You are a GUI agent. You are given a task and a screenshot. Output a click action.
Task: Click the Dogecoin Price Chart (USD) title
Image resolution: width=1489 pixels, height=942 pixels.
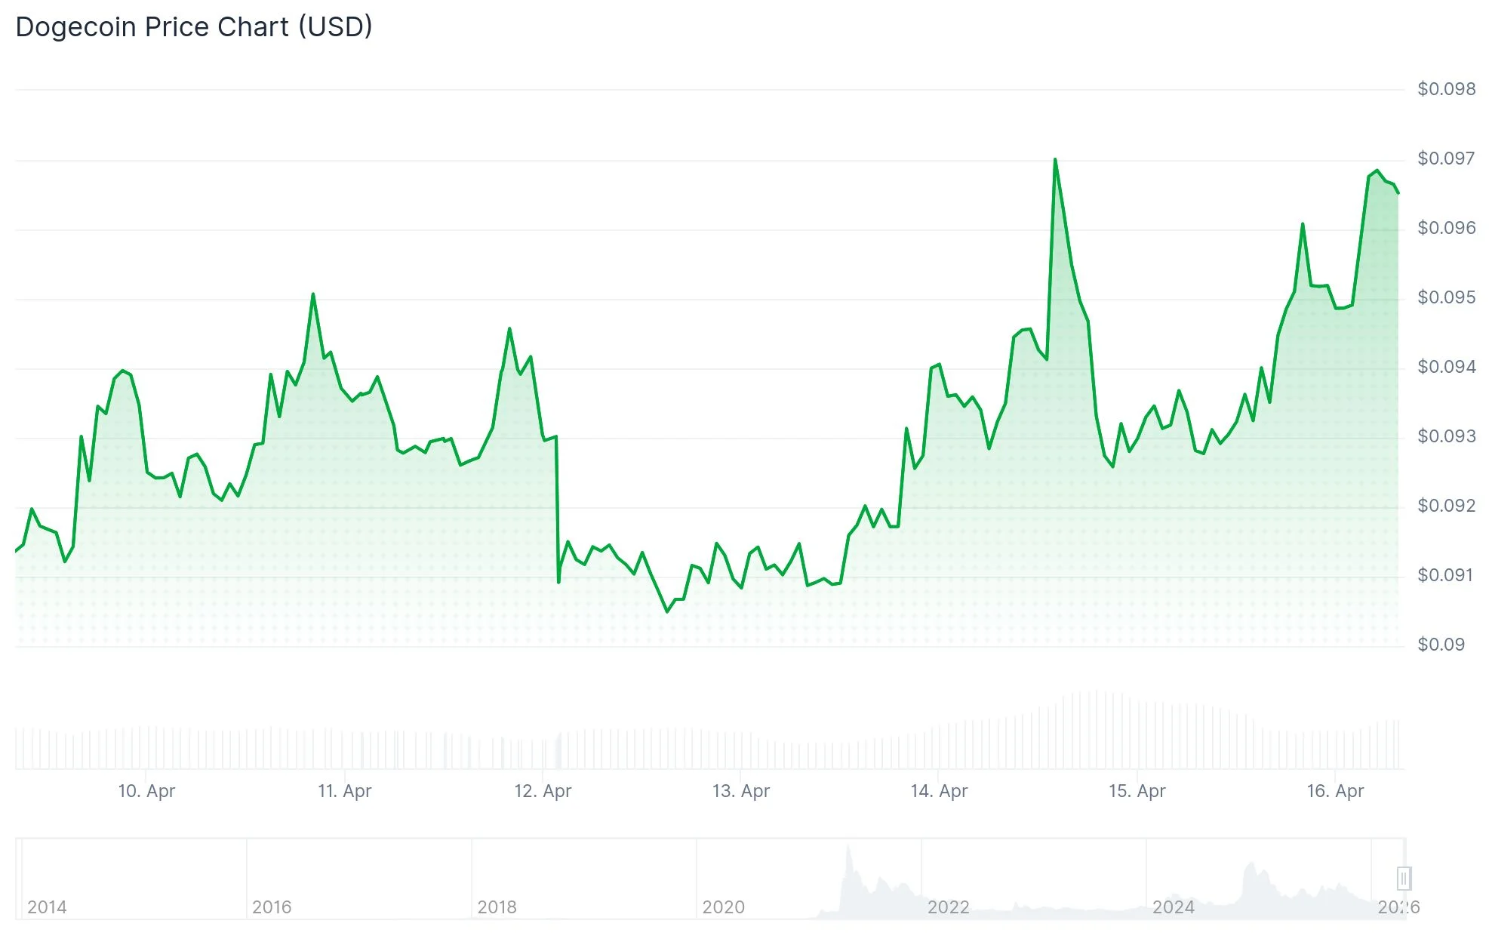coord(194,27)
